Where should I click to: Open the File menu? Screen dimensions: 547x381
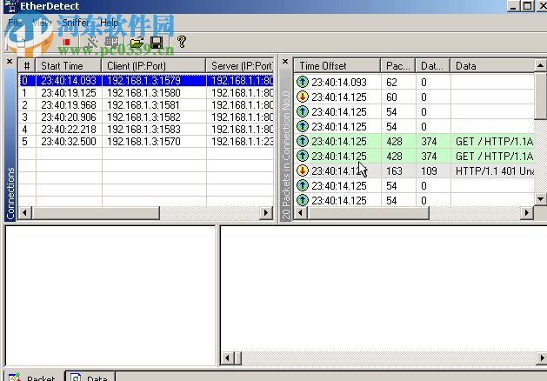pyautogui.click(x=15, y=23)
